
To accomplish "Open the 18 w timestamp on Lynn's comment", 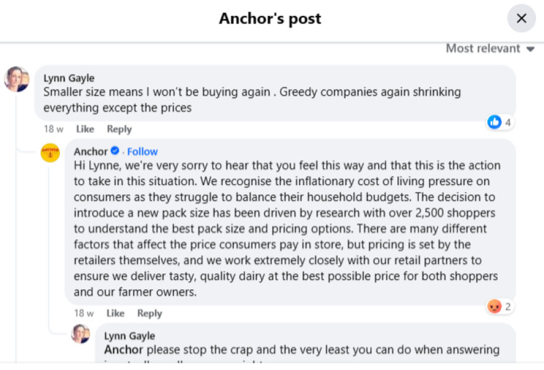I will point(53,129).
